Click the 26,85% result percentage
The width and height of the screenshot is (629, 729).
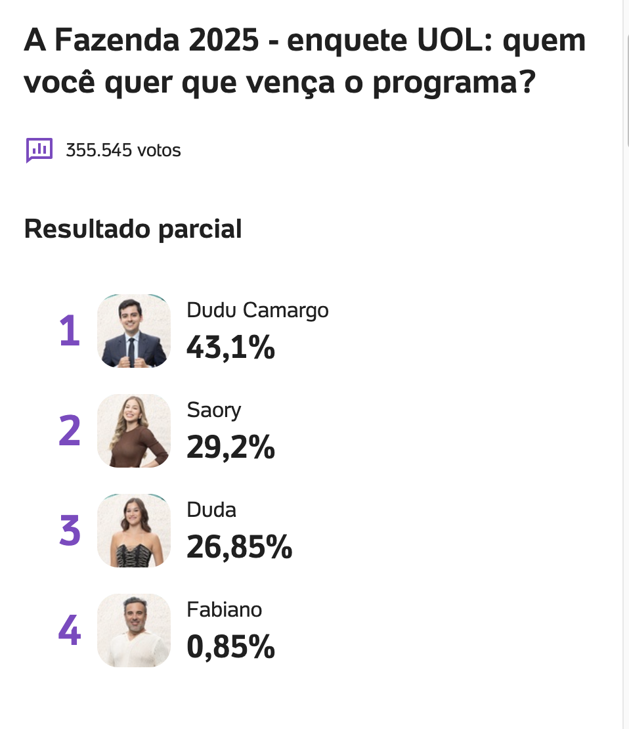point(239,547)
